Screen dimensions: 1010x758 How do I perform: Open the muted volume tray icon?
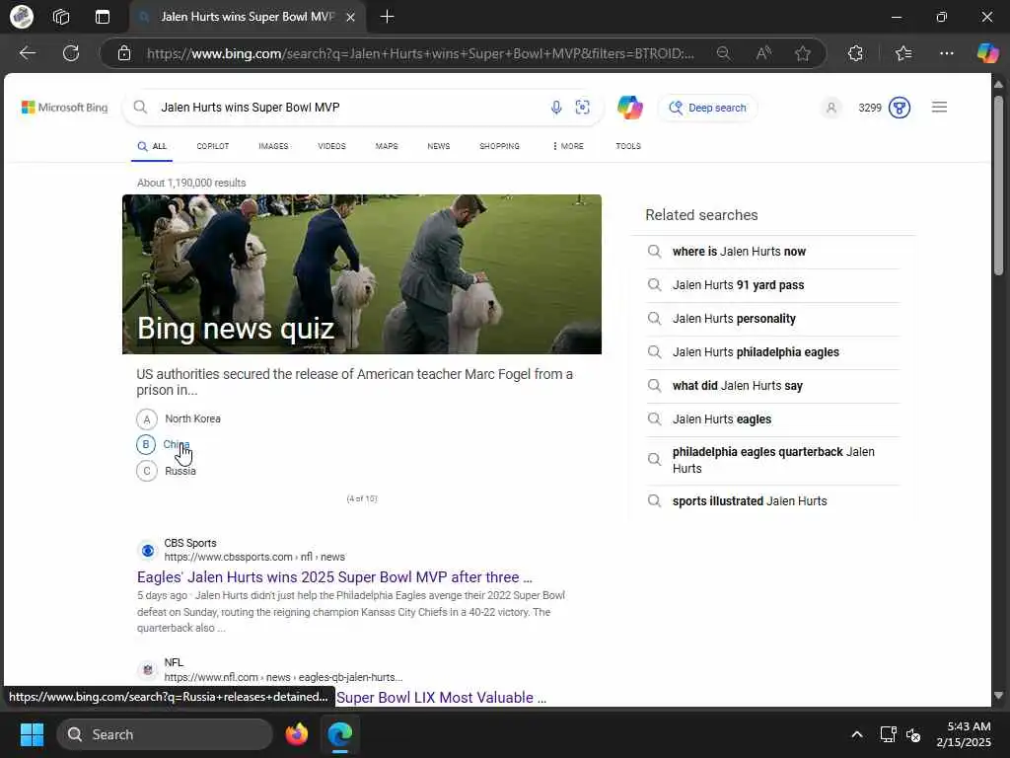pyautogui.click(x=913, y=734)
